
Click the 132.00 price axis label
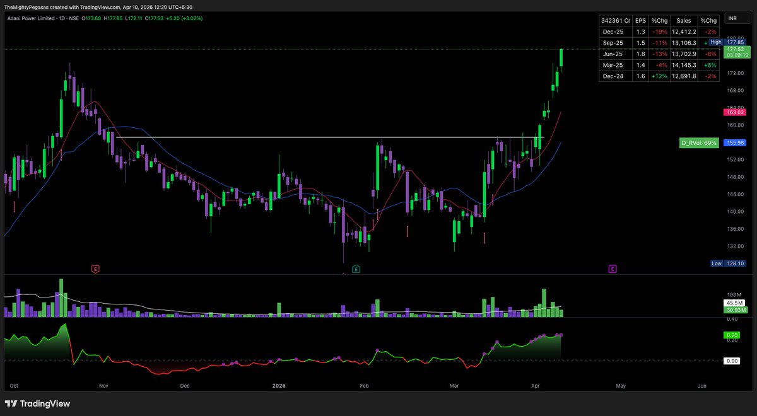[x=735, y=246]
